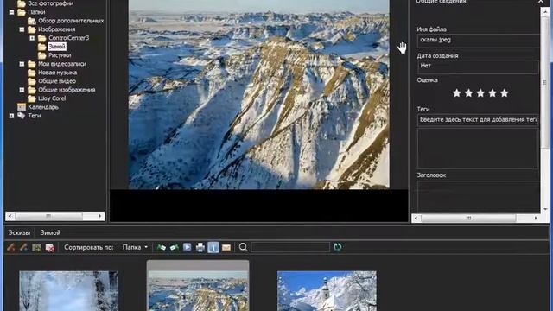
Task: Click the capture editing brush icon
Action: [x=10, y=248]
